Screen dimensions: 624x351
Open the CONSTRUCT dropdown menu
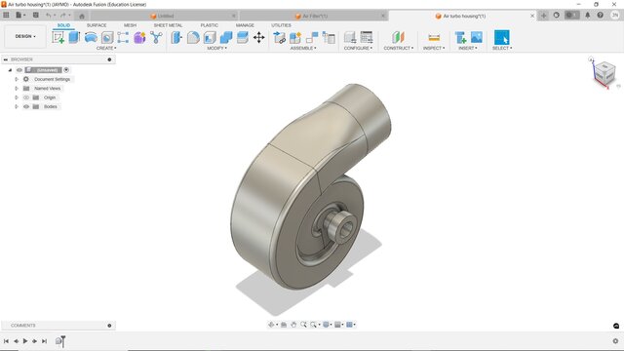[399, 48]
